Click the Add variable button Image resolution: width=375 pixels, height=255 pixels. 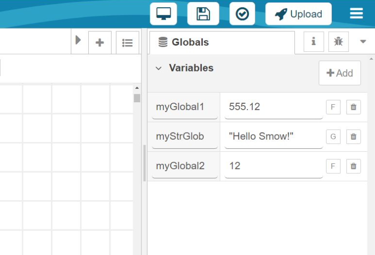(340, 73)
